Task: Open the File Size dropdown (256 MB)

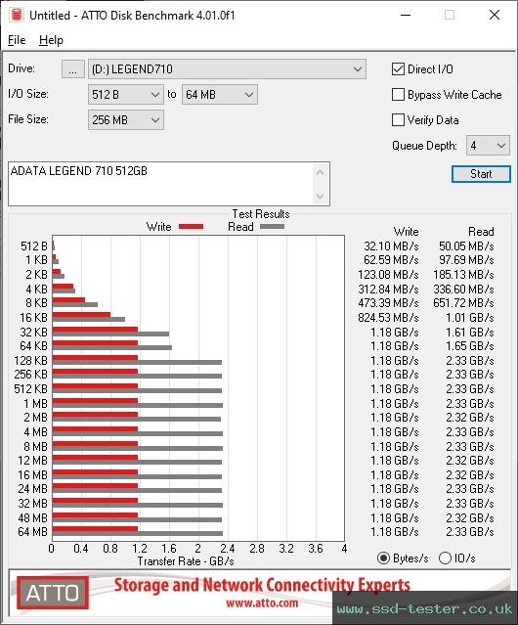Action: tap(126, 120)
